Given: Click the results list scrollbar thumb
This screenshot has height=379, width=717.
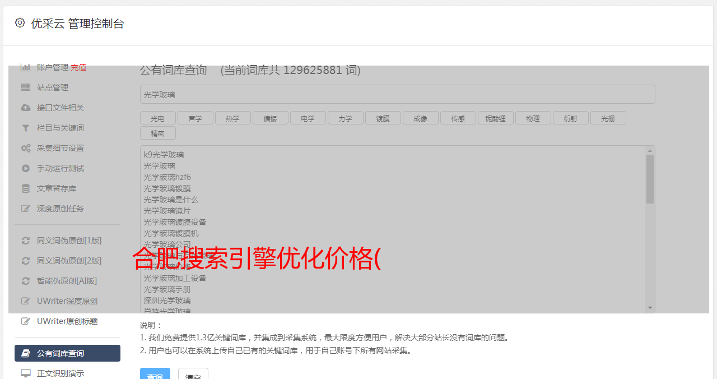Looking at the screenshot, I should (x=650, y=179).
